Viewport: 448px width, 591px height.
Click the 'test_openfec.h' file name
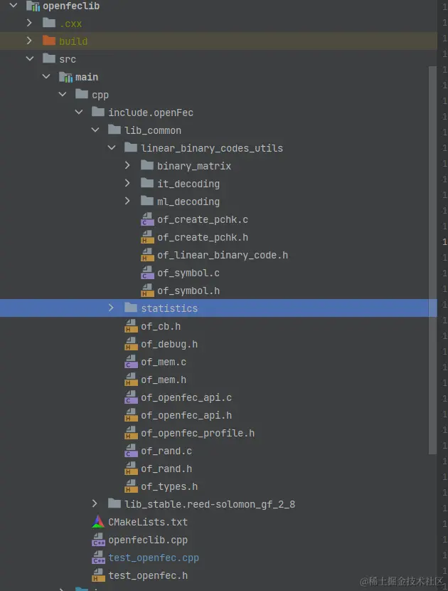148,575
